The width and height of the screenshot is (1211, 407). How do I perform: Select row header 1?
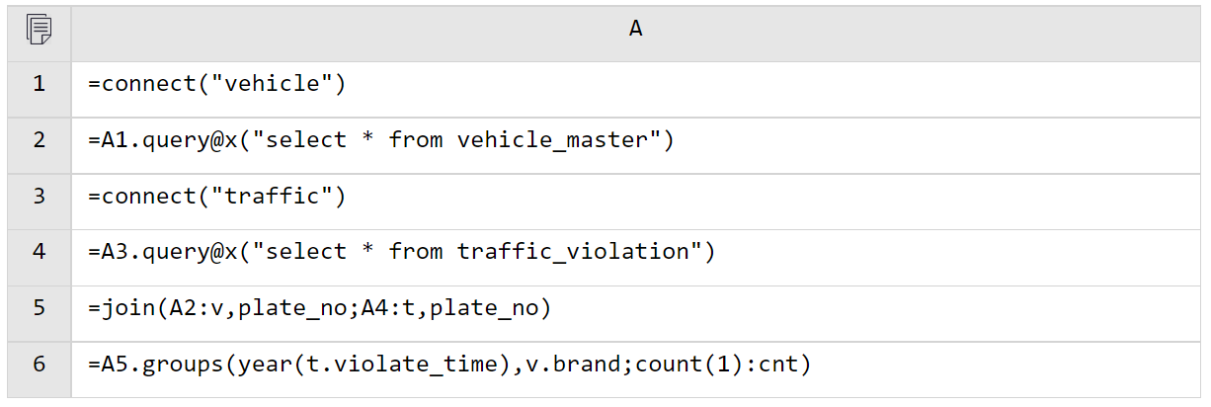[x=39, y=85]
